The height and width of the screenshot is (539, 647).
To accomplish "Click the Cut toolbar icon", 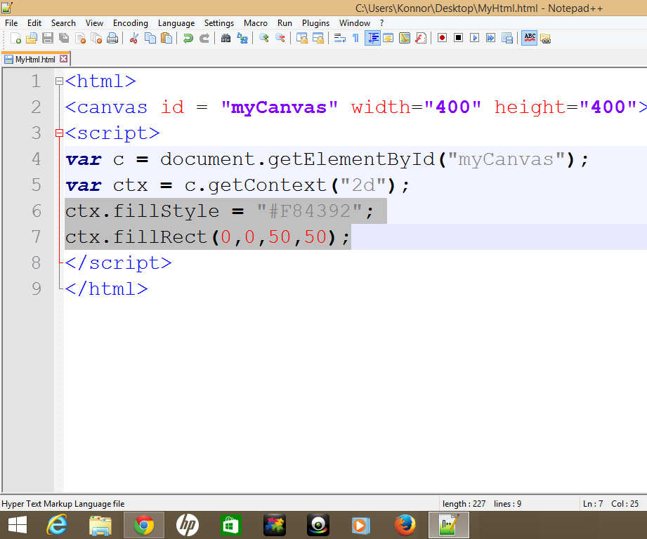I will click(x=133, y=38).
